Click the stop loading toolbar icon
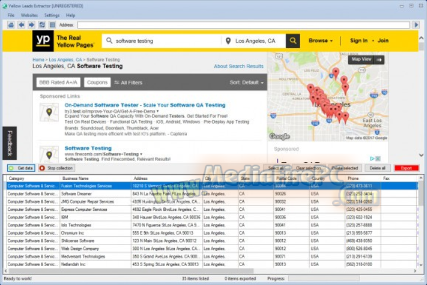 (52, 25)
